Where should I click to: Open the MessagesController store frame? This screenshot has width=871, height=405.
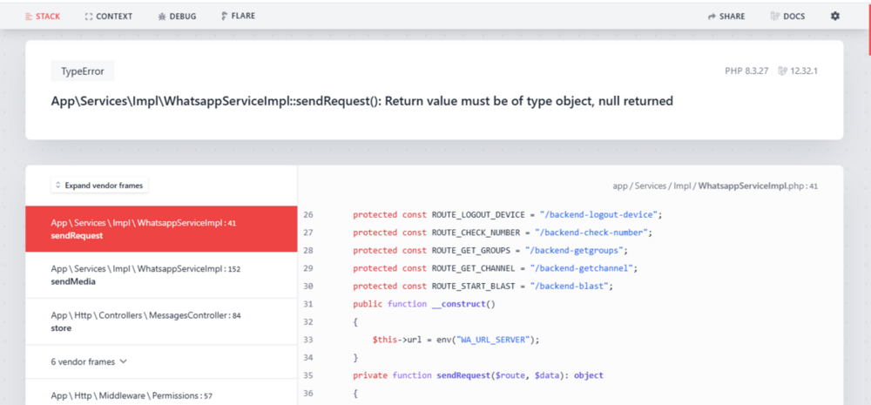point(161,321)
